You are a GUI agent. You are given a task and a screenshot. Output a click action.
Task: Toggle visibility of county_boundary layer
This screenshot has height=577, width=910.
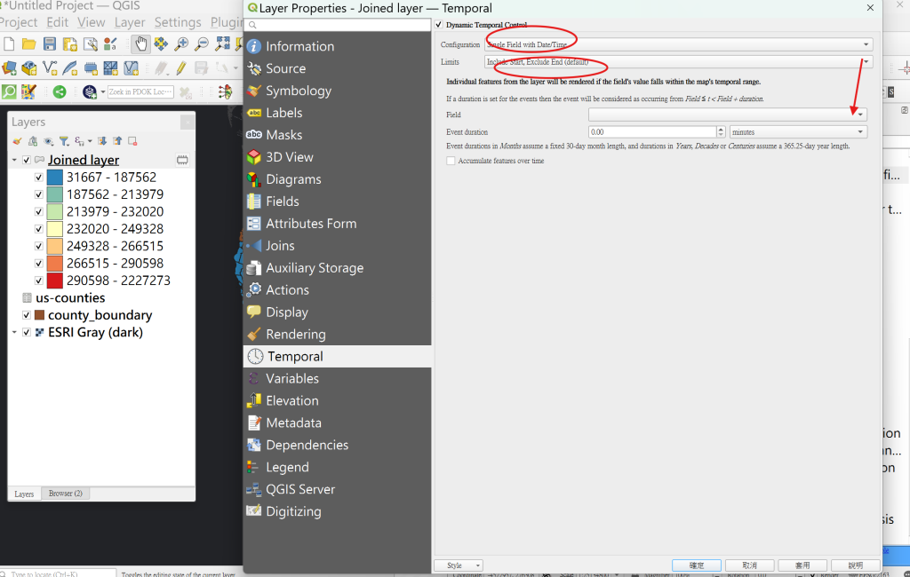(26, 315)
